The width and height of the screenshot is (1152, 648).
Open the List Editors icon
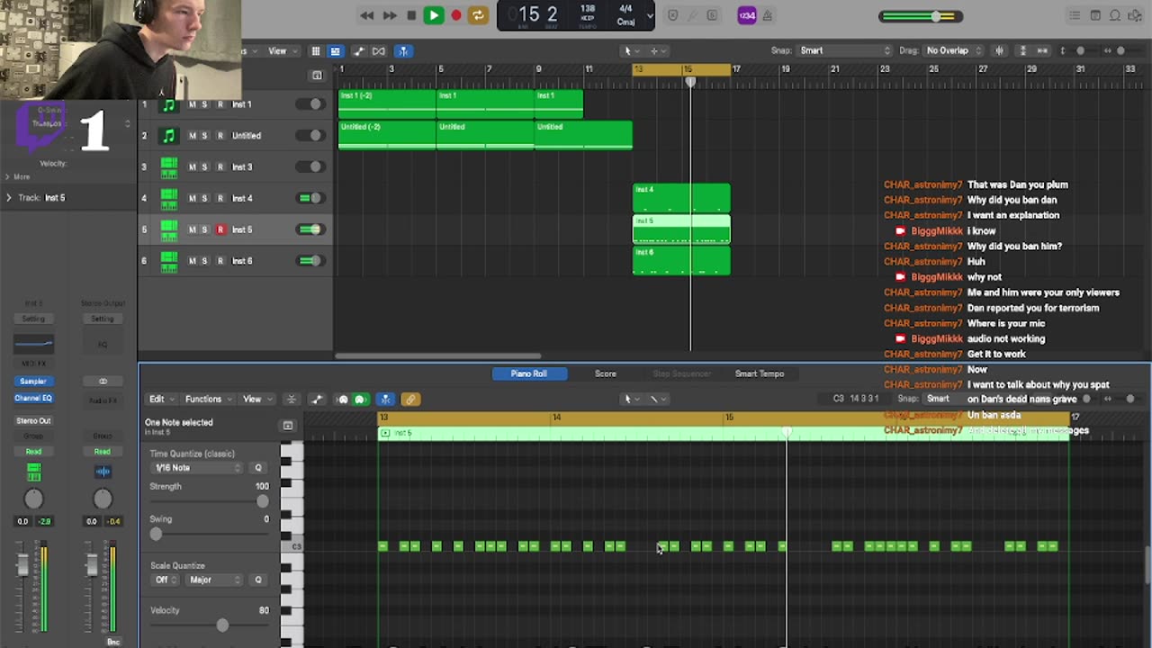pyautogui.click(x=1075, y=15)
